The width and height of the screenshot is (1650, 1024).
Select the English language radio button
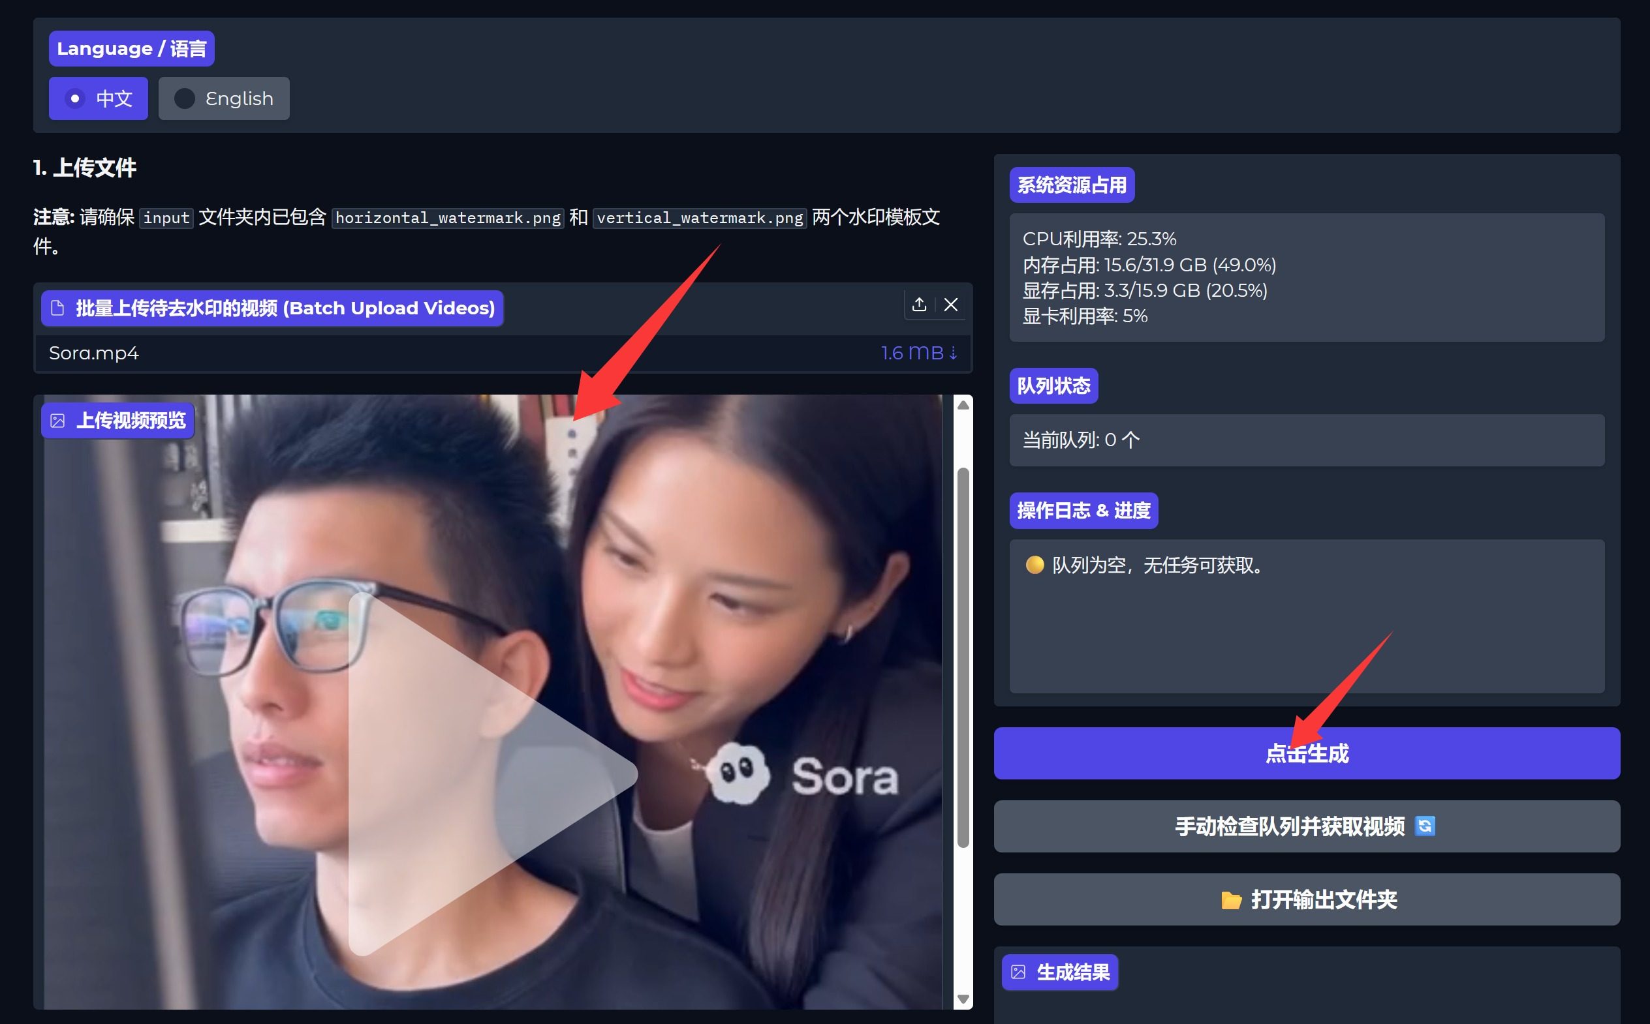pos(184,99)
